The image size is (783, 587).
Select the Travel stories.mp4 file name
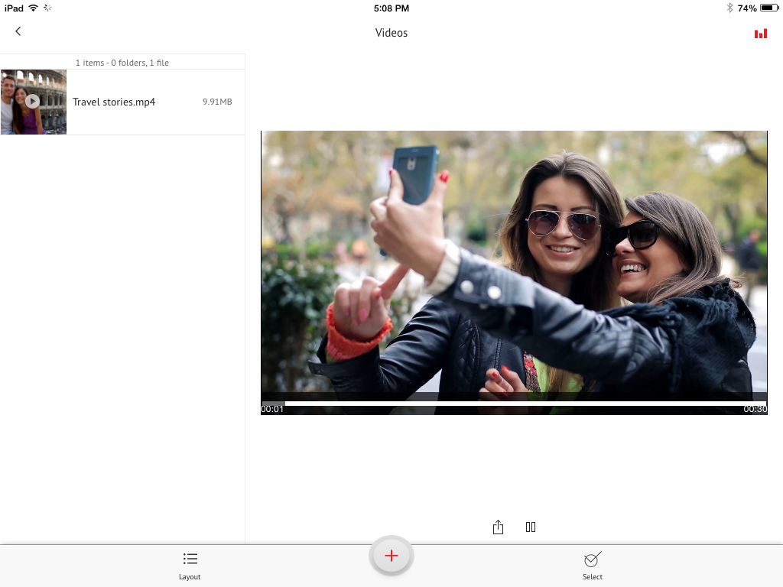(114, 102)
